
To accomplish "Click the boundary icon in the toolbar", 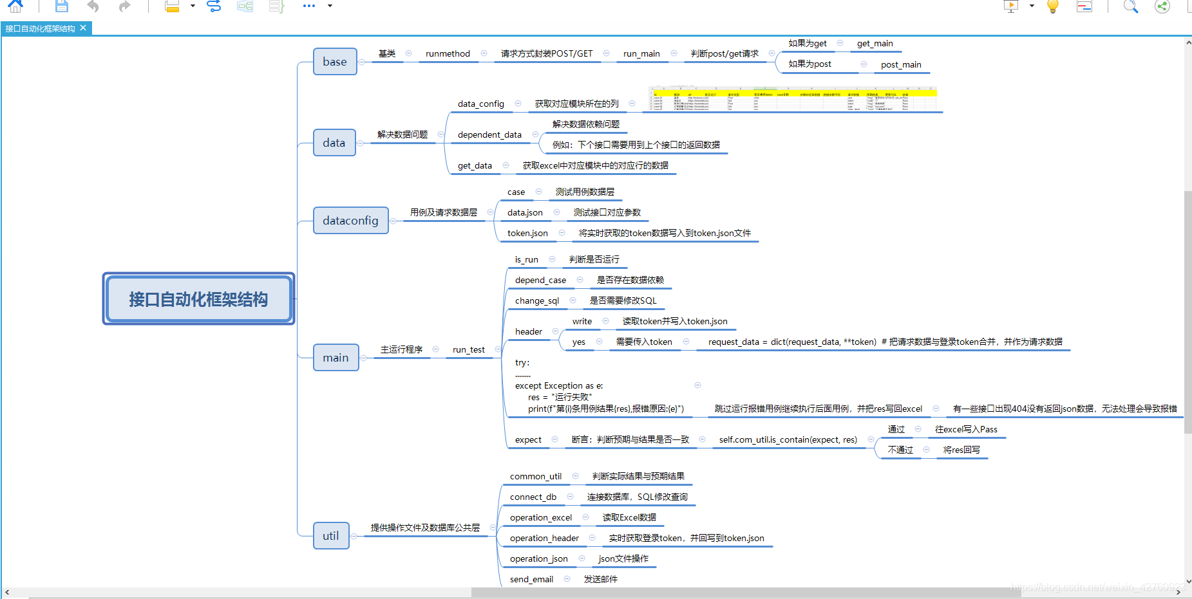I will click(x=245, y=6).
